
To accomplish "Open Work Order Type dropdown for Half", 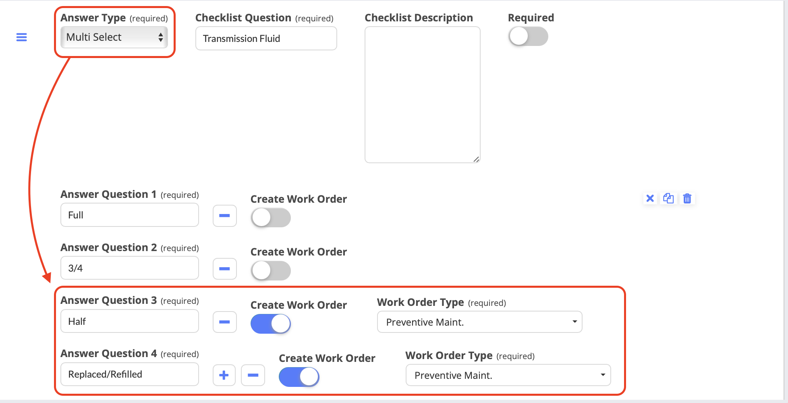I will (479, 322).
